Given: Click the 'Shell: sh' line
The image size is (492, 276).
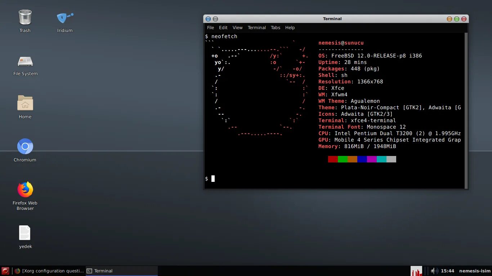Looking at the screenshot, I should tap(333, 75).
